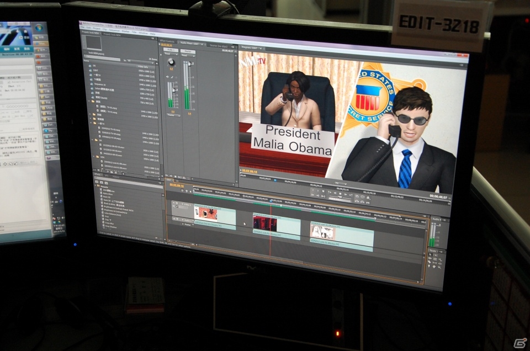530x351 pixels.
Task: Select the second red clip on Video 1
Action: pos(277,224)
